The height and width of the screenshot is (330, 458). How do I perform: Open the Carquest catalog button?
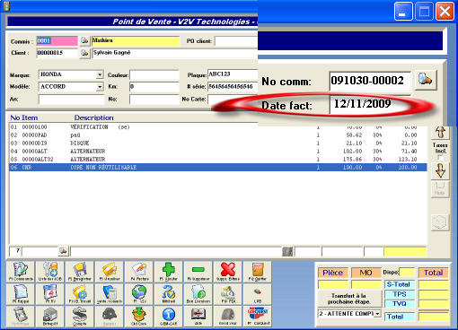[x=258, y=317]
